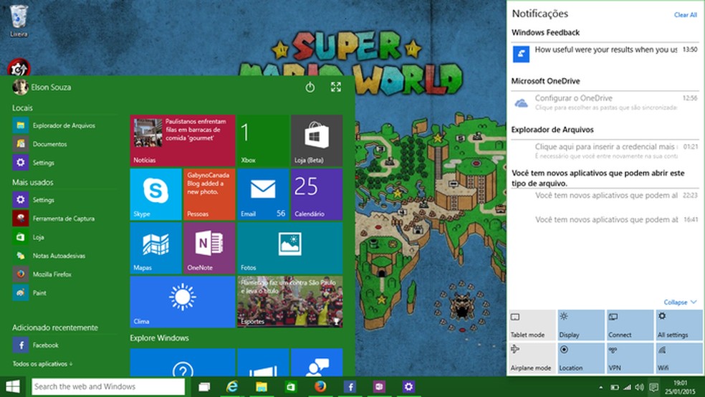Toggle VPN quick action
This screenshot has width=705, height=397.
tap(630, 358)
